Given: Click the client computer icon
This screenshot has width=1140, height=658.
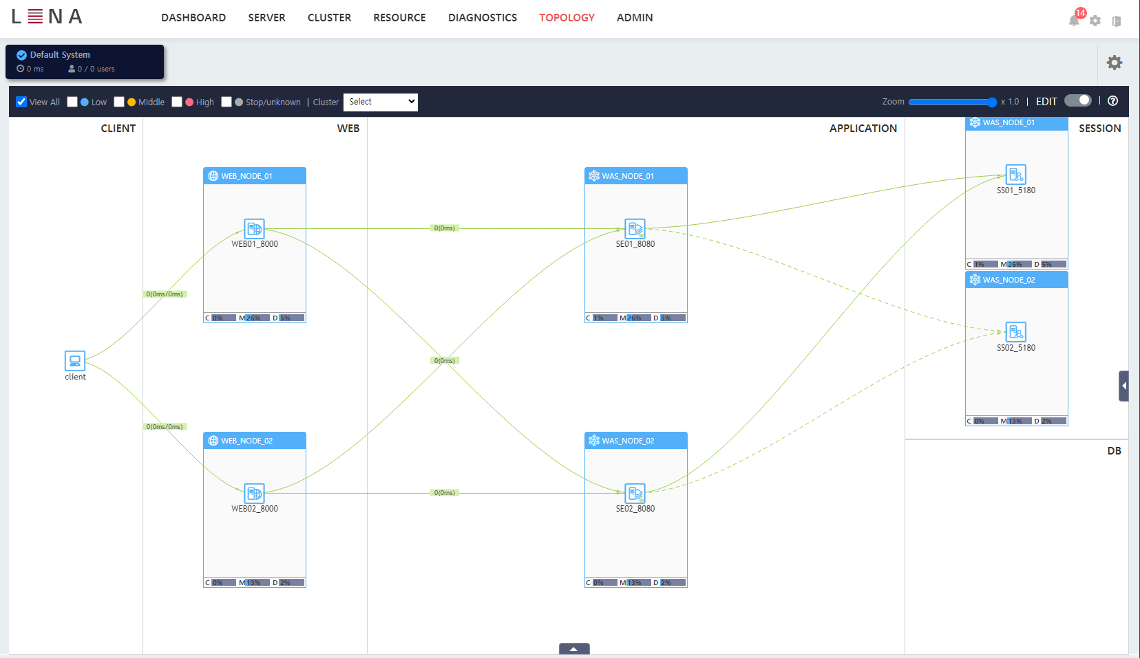Looking at the screenshot, I should click(74, 360).
